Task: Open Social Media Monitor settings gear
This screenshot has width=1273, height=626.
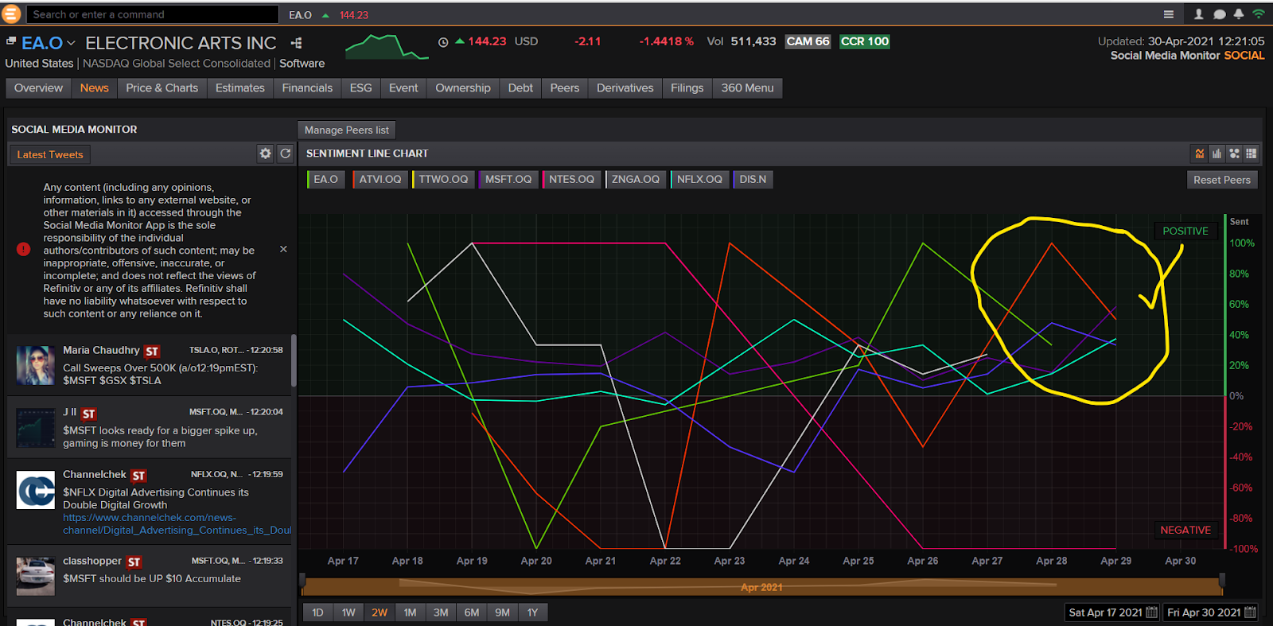Action: click(x=265, y=154)
